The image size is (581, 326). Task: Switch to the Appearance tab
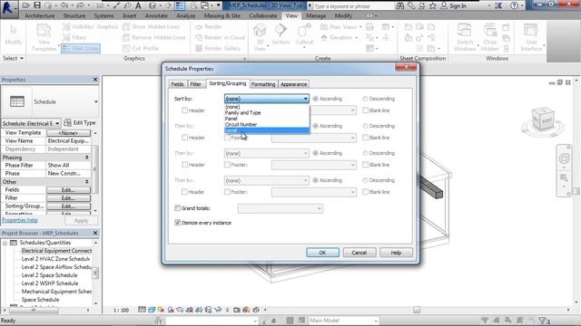pyautogui.click(x=293, y=84)
